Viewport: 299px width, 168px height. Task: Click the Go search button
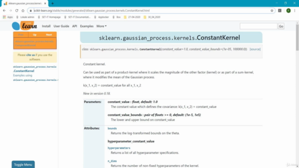pyautogui.click(x=281, y=26)
